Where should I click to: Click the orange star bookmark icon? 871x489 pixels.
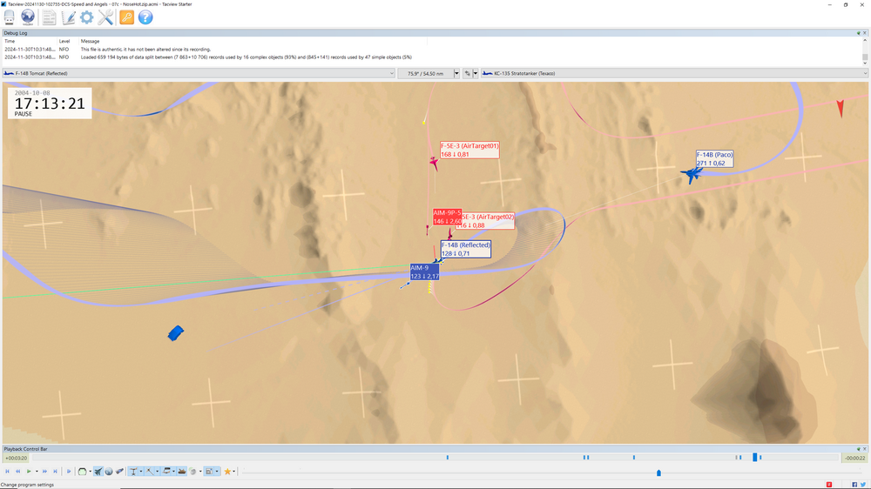click(x=227, y=472)
